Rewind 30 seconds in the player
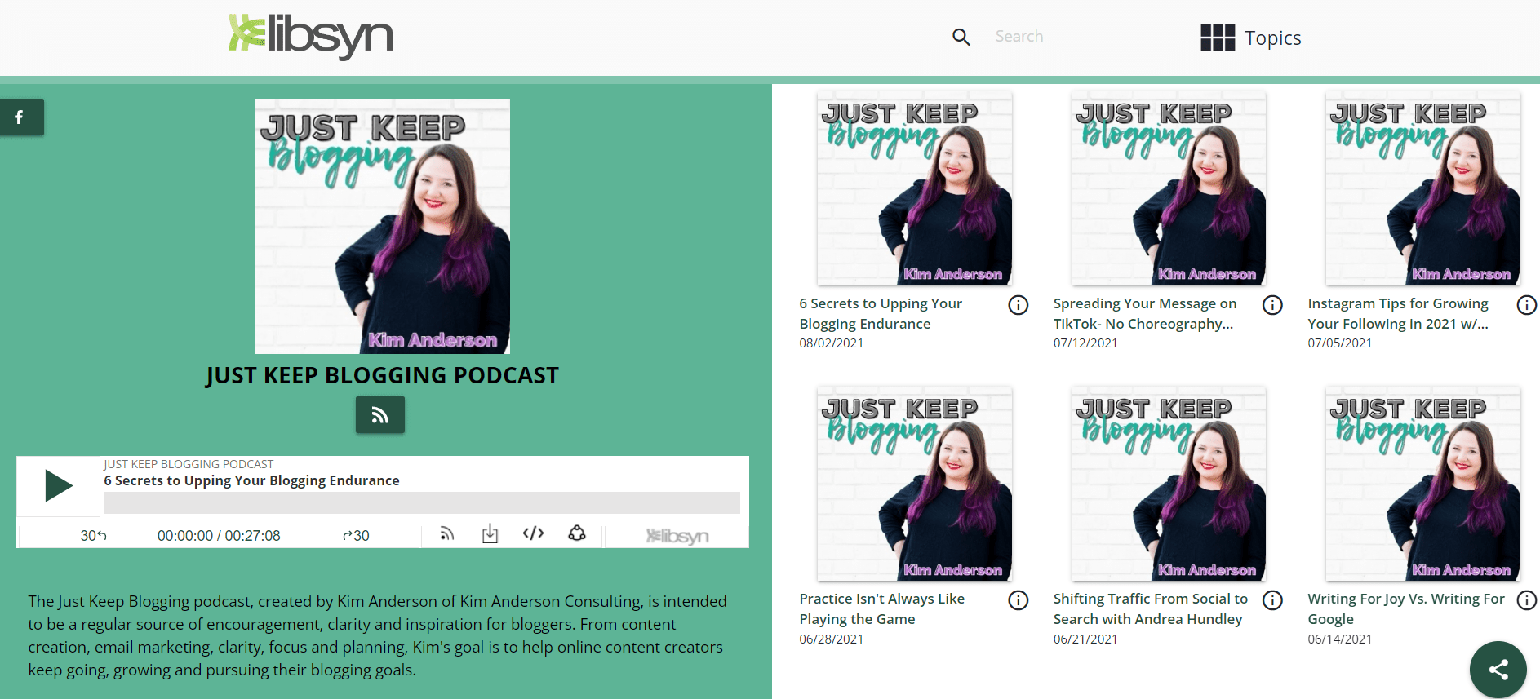Viewport: 1540px width, 699px height. (x=93, y=535)
